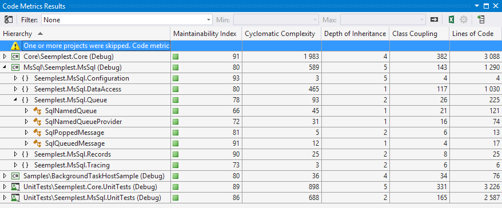
Task: Click namespace braces icon for Seemplest.MsSql.Records
Action: pos(25,154)
